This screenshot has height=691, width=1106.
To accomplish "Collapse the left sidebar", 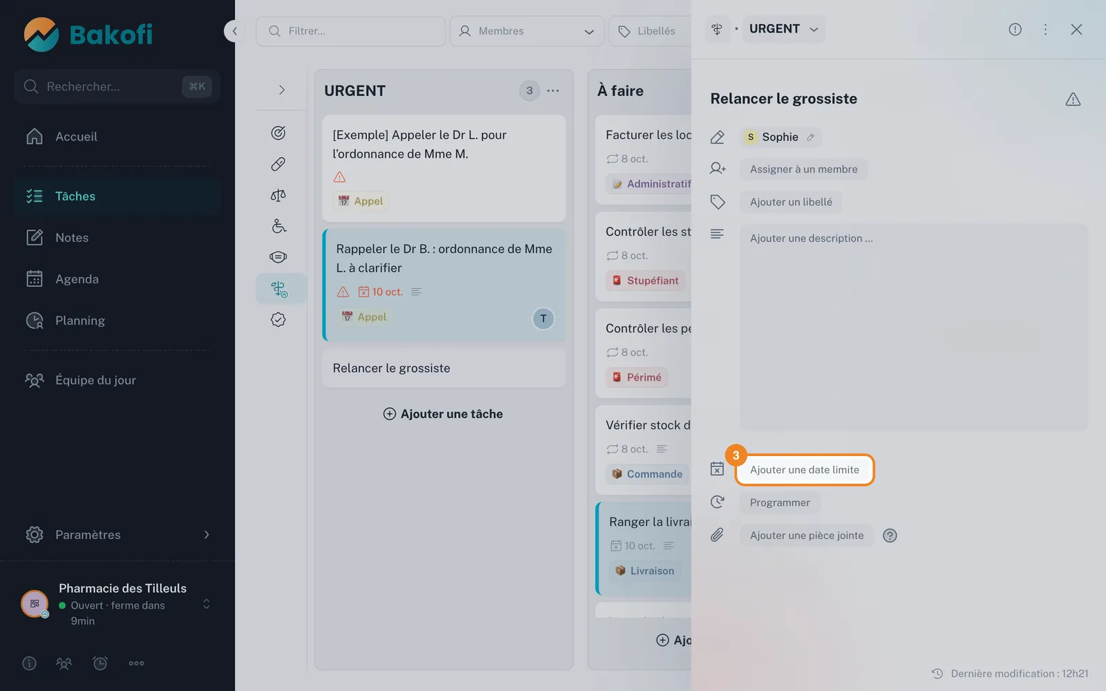I will pyautogui.click(x=234, y=31).
